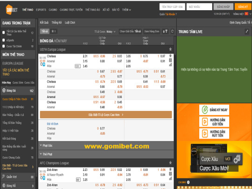Click the orange Đăng Ký button
This screenshot has width=252, height=189.
pyautogui.click(x=243, y=7)
